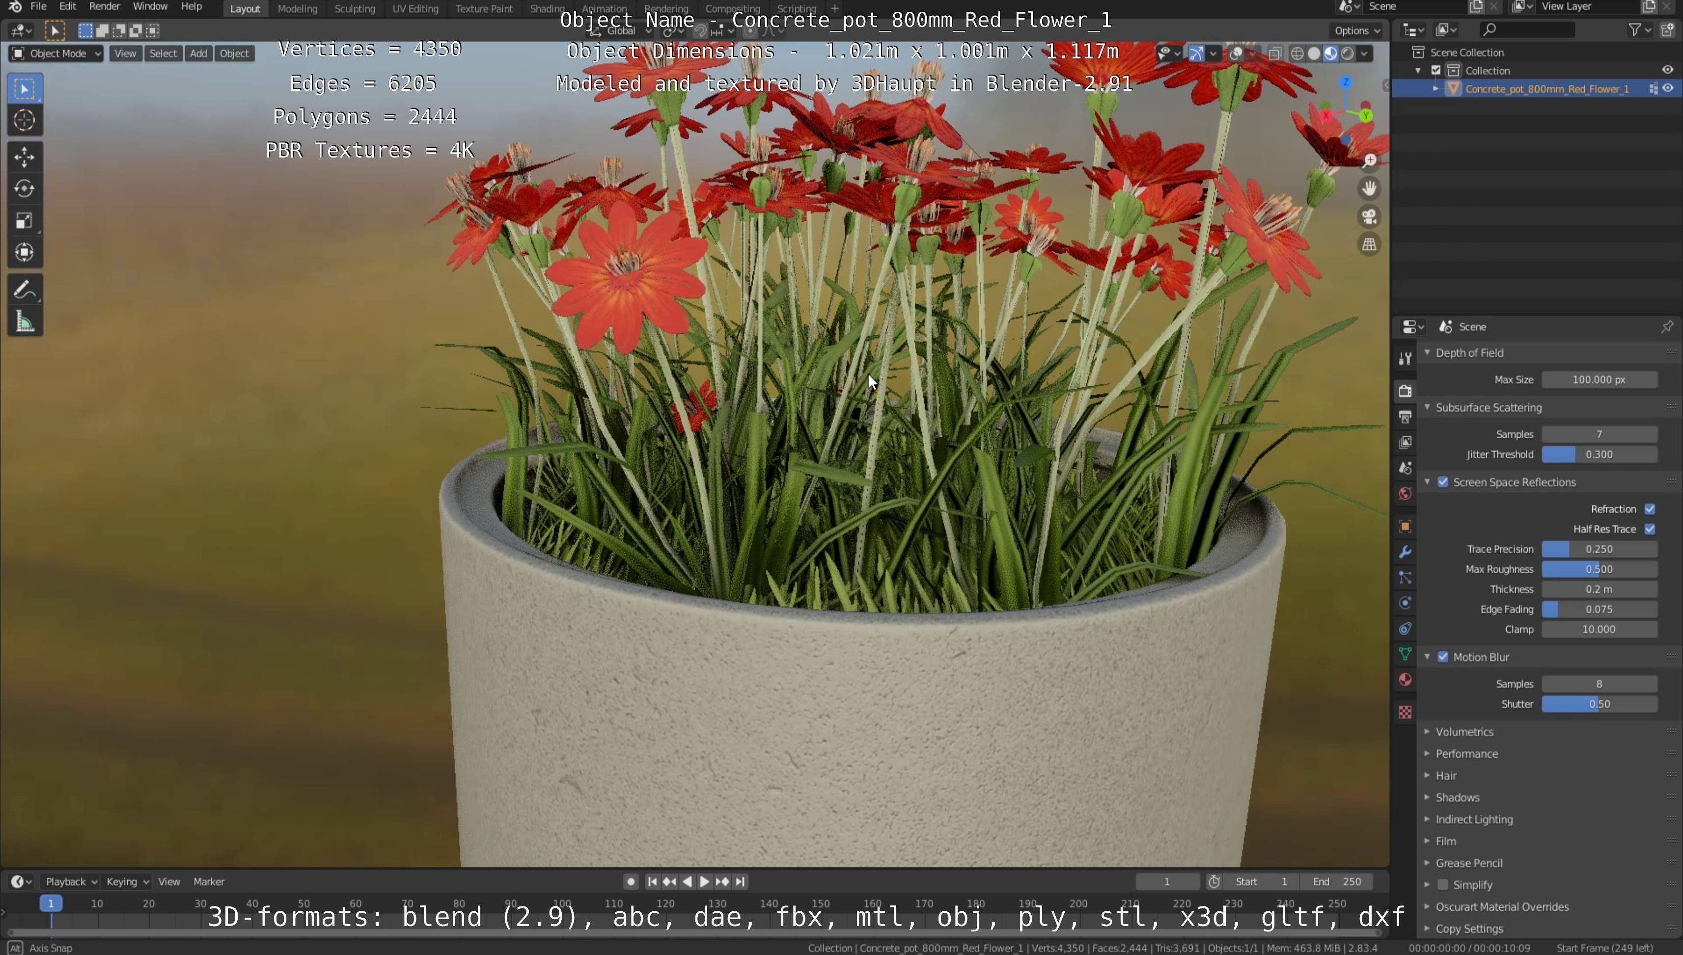Screen dimensions: 1683x955
Task: Select the Measure tool
Action: (x=24, y=321)
